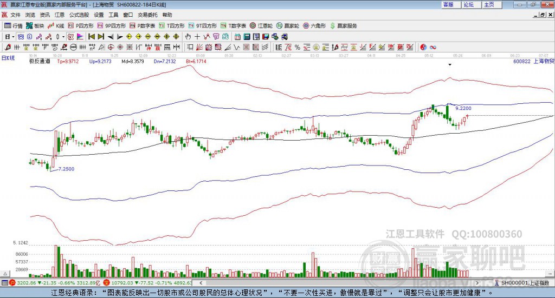Open the 行情 quotes view

point(14,26)
